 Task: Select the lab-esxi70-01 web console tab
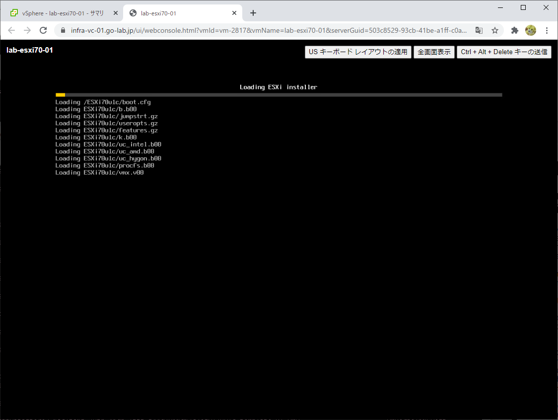click(183, 13)
